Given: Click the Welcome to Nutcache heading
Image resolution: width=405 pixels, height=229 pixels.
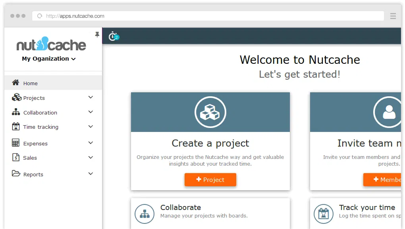Looking at the screenshot, I should coord(300,60).
